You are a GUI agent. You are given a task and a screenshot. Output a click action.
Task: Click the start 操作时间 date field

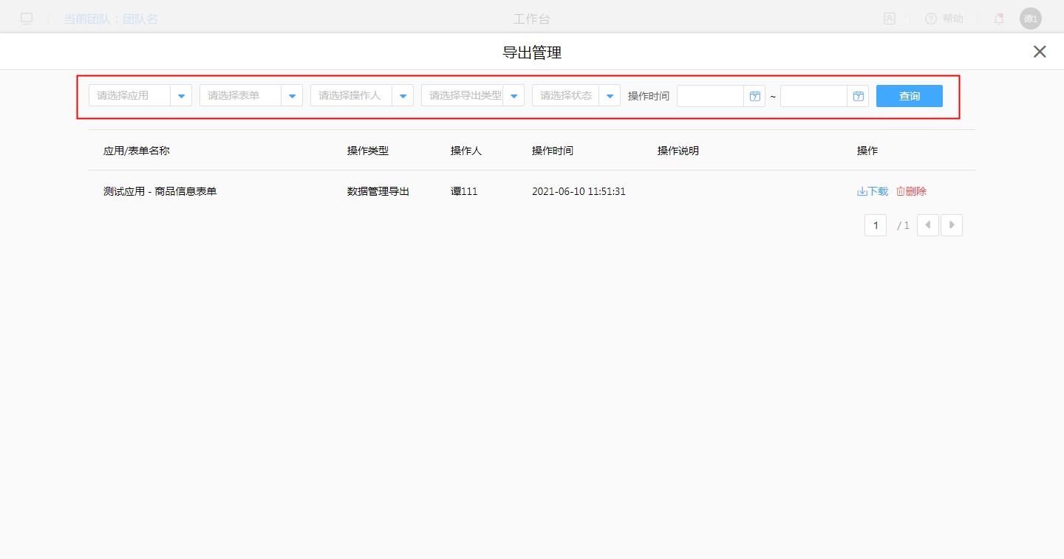pyautogui.click(x=710, y=96)
